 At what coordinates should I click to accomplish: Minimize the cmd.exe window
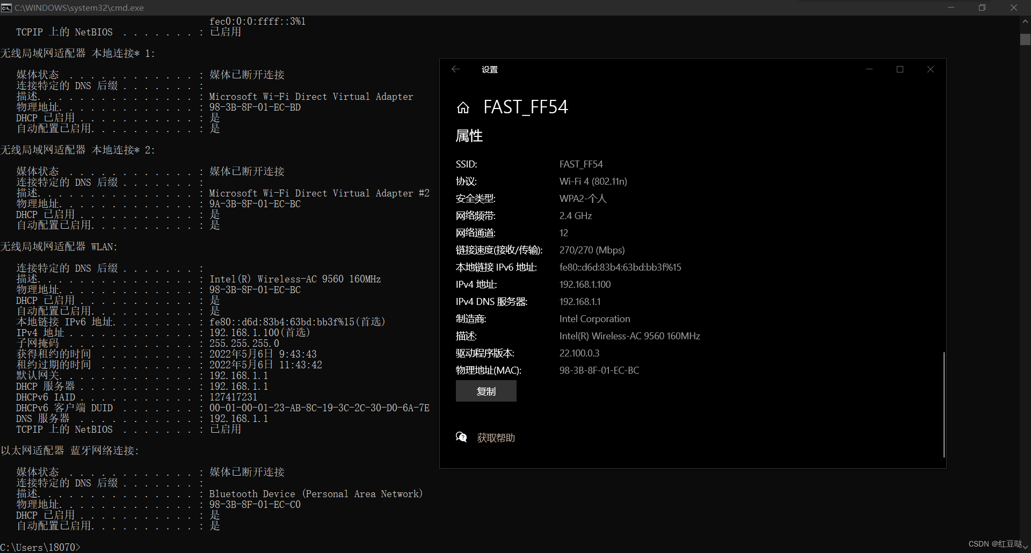951,8
